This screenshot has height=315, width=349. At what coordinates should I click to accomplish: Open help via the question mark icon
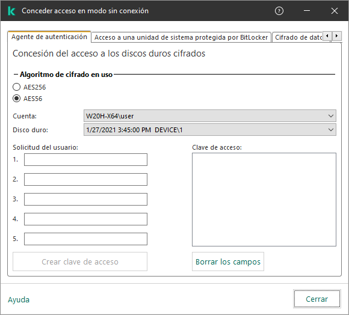click(x=279, y=11)
